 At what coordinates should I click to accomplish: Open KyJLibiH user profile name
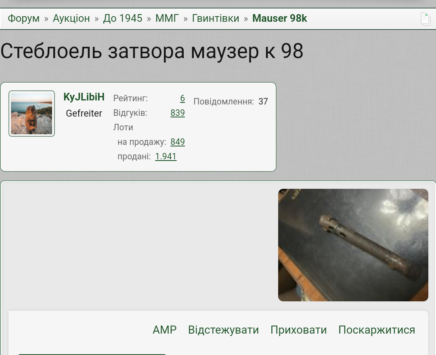coord(84,97)
